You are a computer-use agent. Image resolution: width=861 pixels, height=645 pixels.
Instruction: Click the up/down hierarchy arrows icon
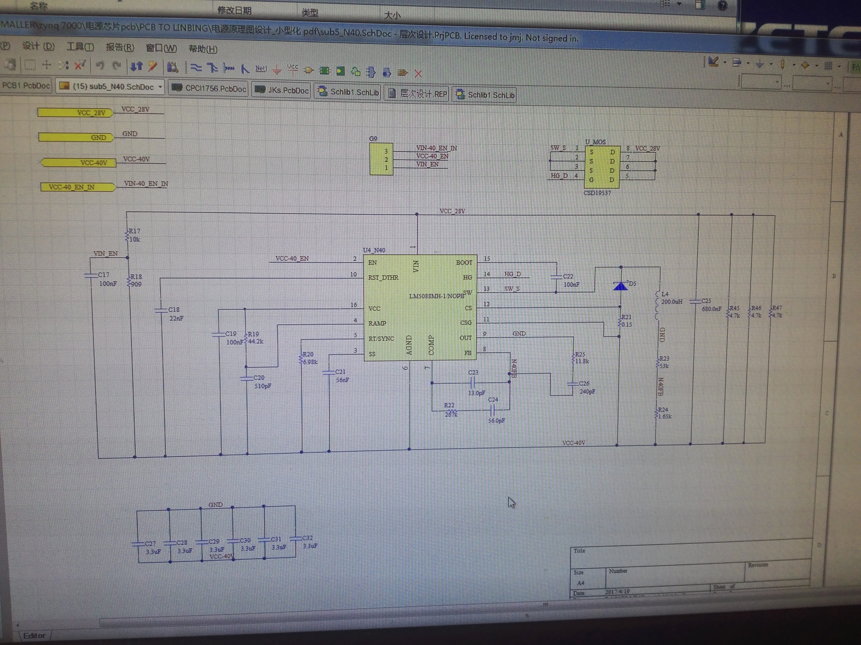click(136, 66)
